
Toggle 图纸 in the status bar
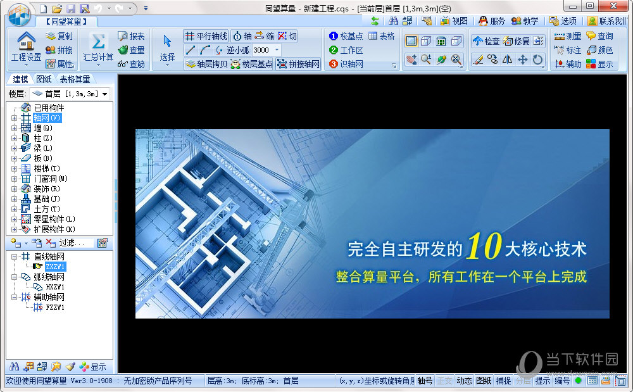pyautogui.click(x=484, y=381)
